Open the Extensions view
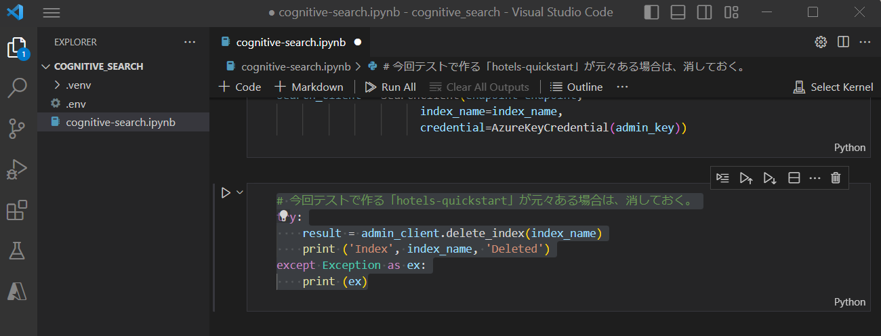881x336 pixels. 17,210
